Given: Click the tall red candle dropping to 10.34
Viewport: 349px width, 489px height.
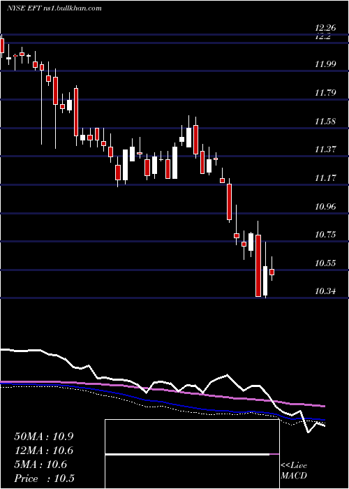Looking at the screenshot, I should (x=258, y=265).
